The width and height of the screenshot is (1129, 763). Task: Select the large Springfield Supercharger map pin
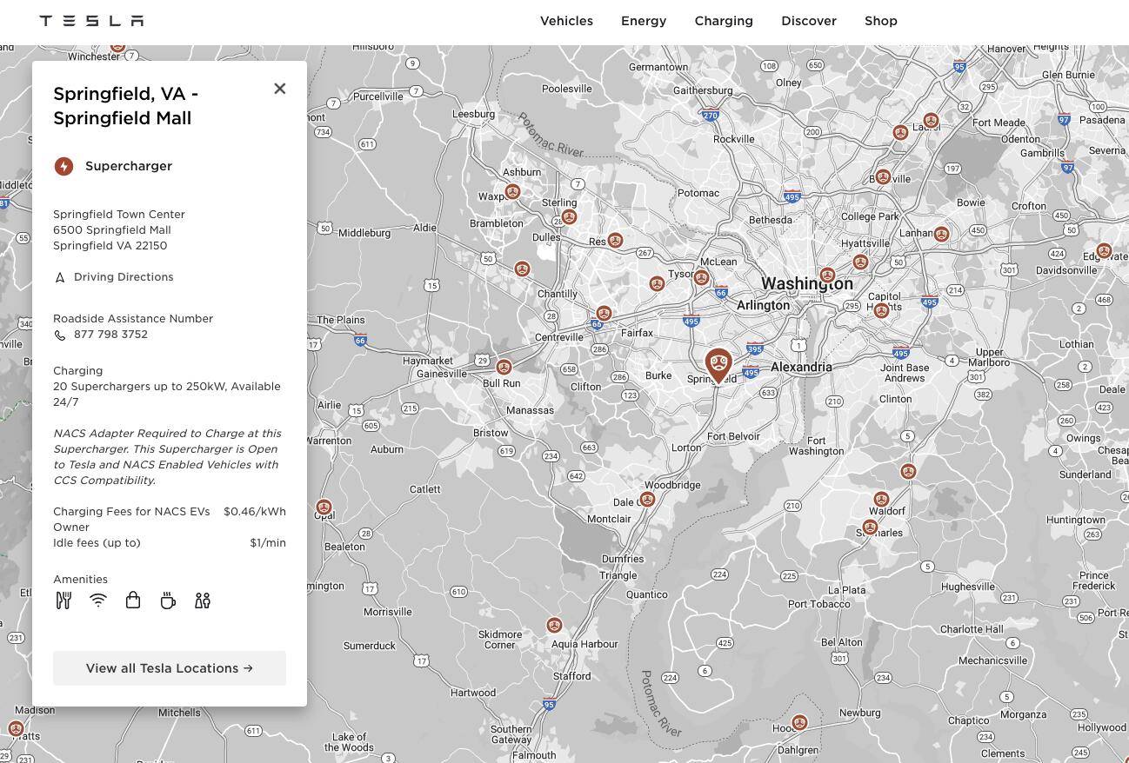pos(718,364)
